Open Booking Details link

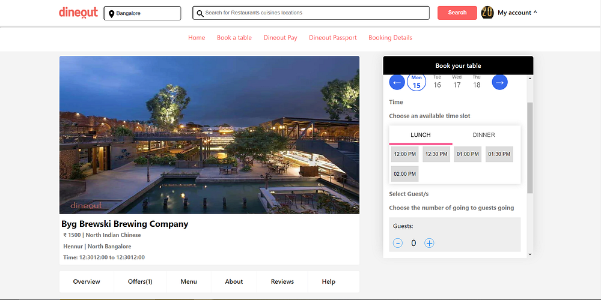pyautogui.click(x=390, y=37)
